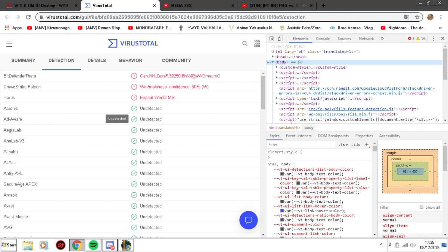Screen dimensions: 448x252
Task: Select html.translated-ltr in the breadcrumb
Action: point(284,128)
